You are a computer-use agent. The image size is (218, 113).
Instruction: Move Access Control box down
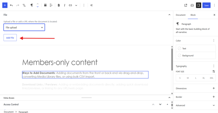click(x=160, y=104)
